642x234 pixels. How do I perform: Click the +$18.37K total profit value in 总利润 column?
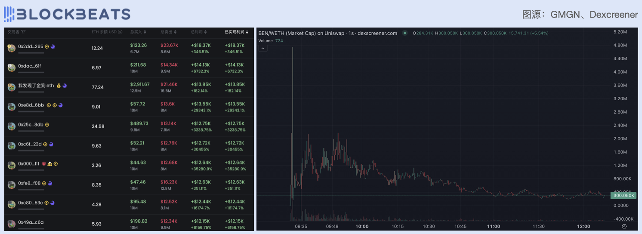201,45
